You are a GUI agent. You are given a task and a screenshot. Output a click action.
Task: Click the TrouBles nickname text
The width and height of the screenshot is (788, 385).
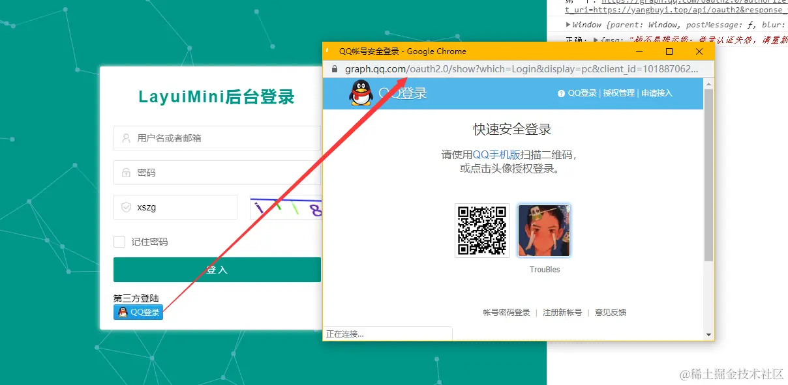545,270
